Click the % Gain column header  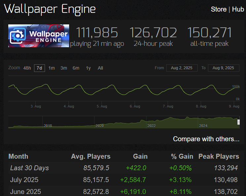182,156
